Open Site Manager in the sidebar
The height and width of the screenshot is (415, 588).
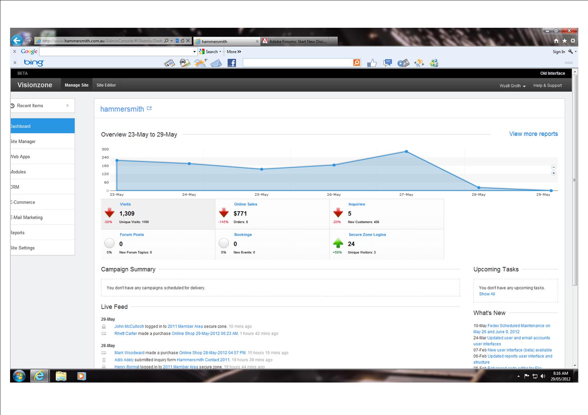click(43, 141)
